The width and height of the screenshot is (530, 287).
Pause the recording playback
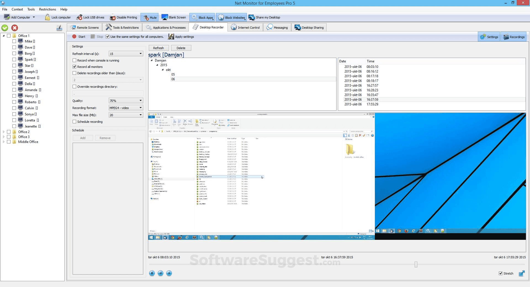pyautogui.click(x=152, y=273)
